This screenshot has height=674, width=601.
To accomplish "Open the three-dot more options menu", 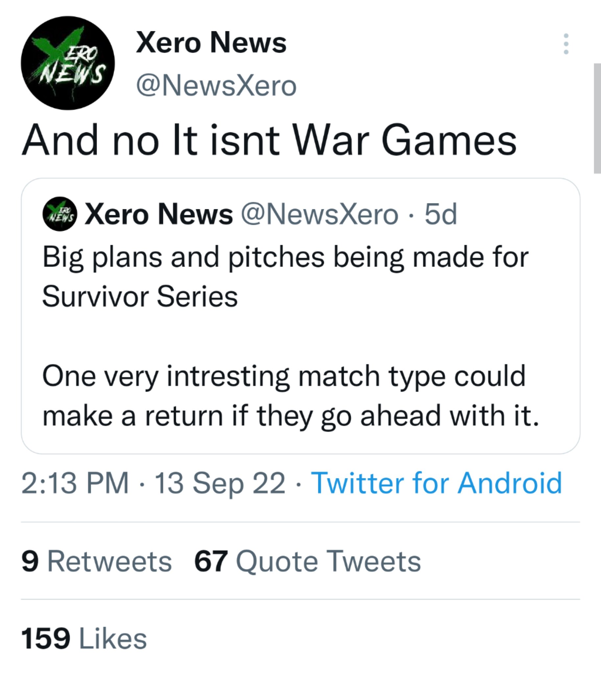I will [566, 44].
